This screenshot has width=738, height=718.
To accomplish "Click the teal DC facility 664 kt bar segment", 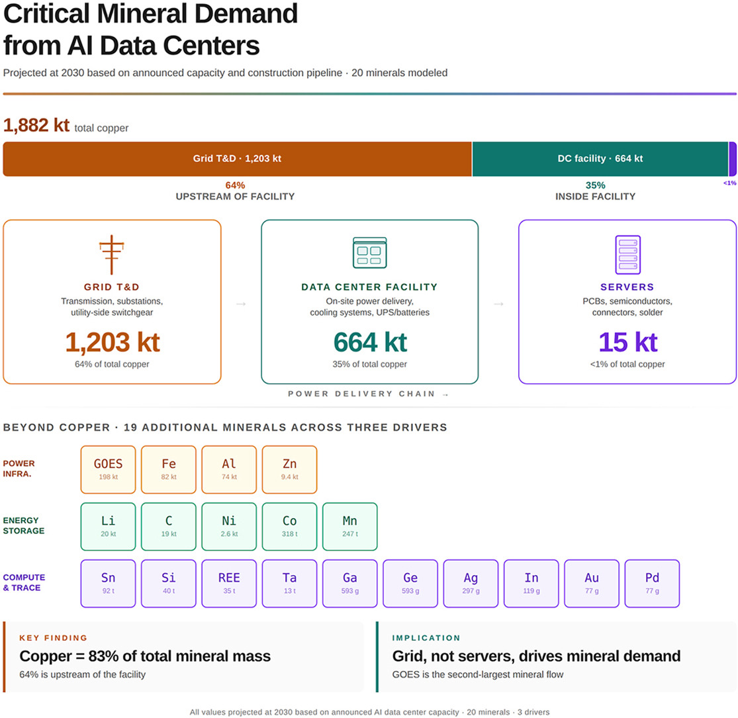I will click(600, 159).
